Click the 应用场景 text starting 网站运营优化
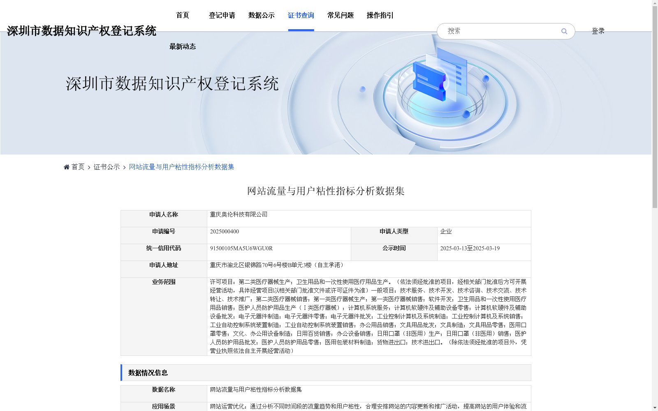The image size is (658, 411). (x=368, y=406)
